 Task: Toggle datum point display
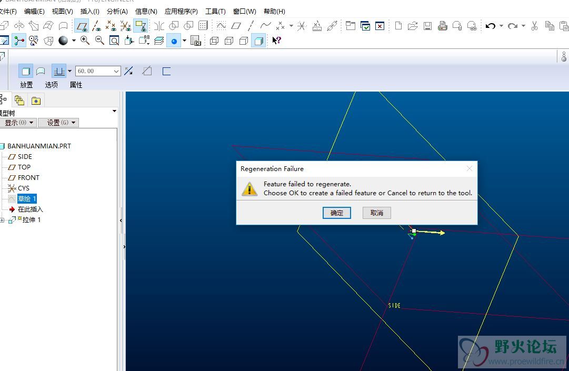pos(111,26)
